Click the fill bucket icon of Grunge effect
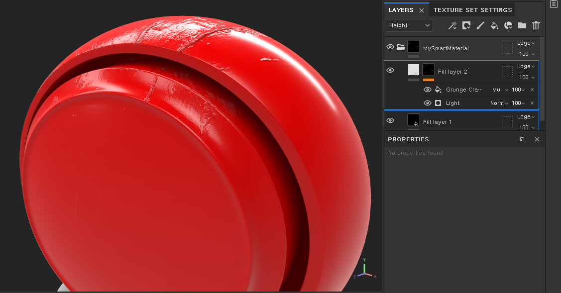This screenshot has height=293, width=561. (438, 90)
